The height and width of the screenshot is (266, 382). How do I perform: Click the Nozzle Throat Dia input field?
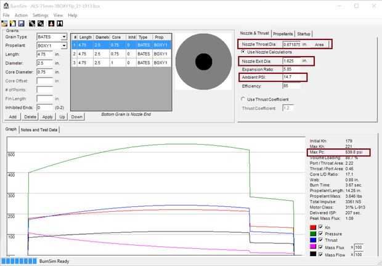click(x=292, y=44)
